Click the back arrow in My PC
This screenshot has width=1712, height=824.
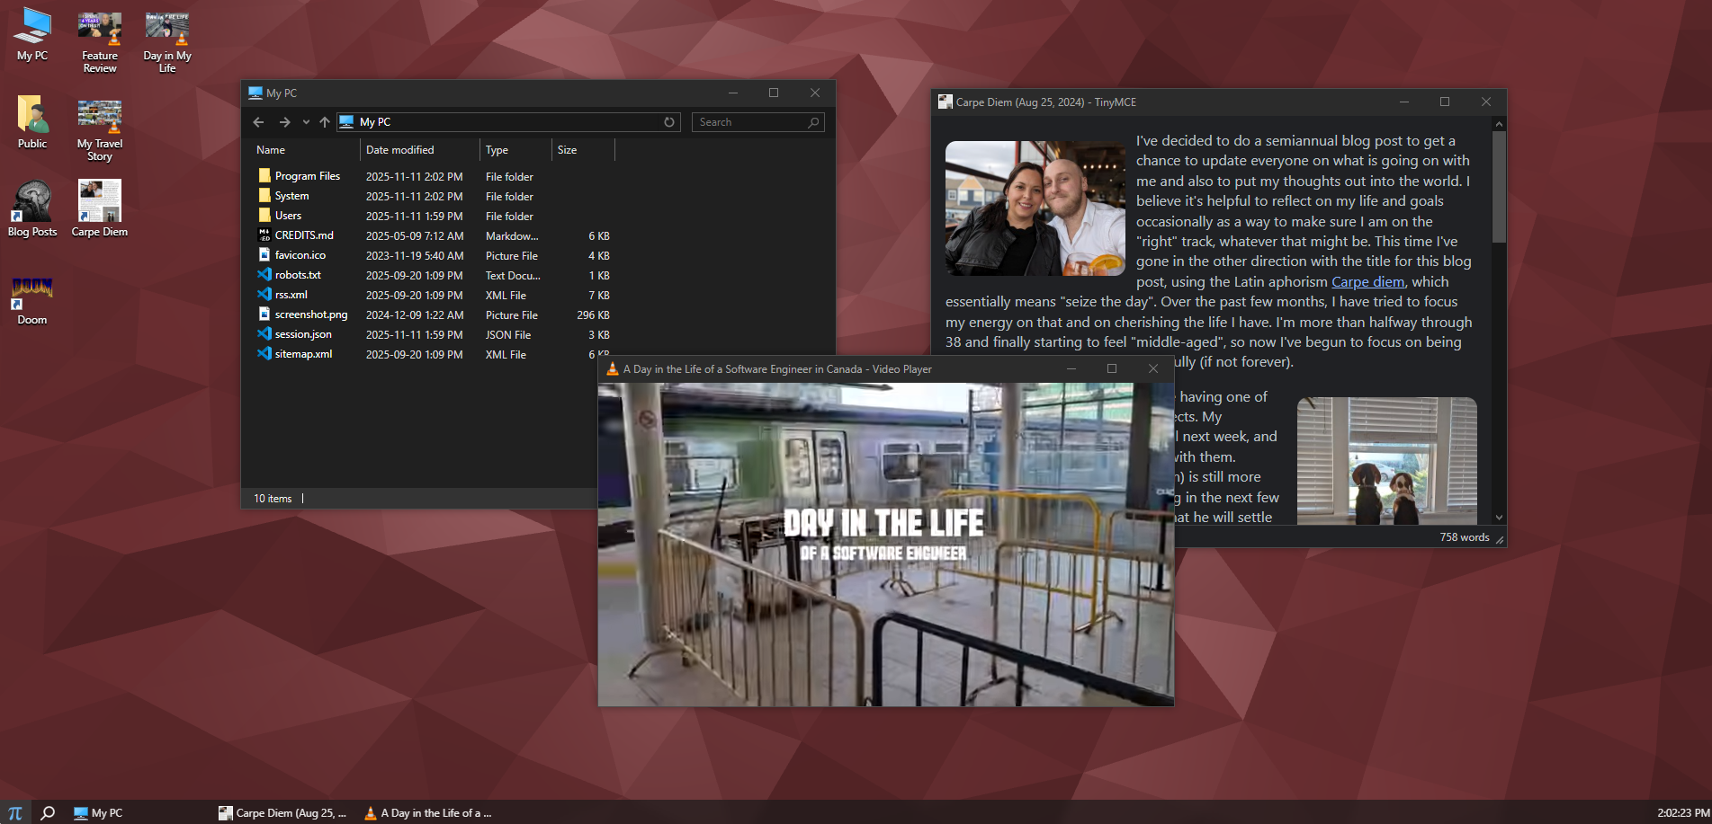259,122
